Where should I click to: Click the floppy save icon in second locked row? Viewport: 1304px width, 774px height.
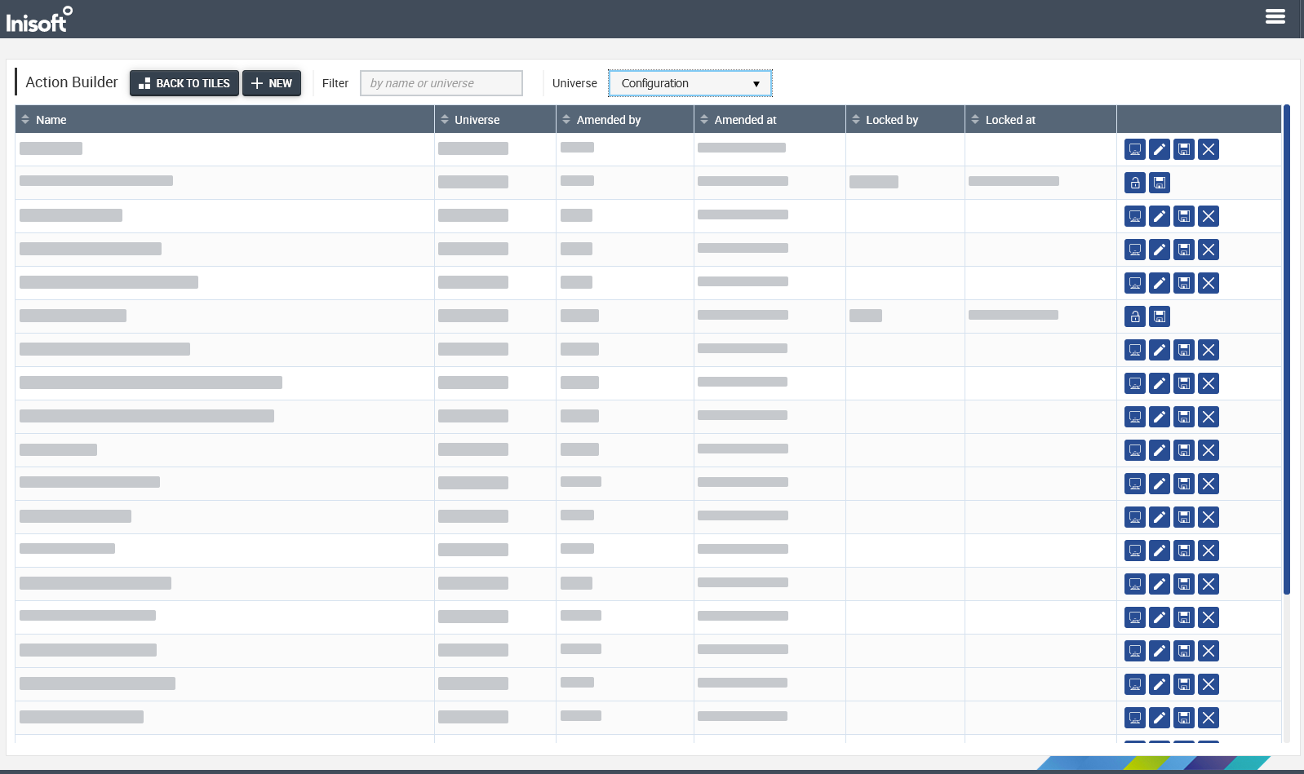click(x=1160, y=316)
